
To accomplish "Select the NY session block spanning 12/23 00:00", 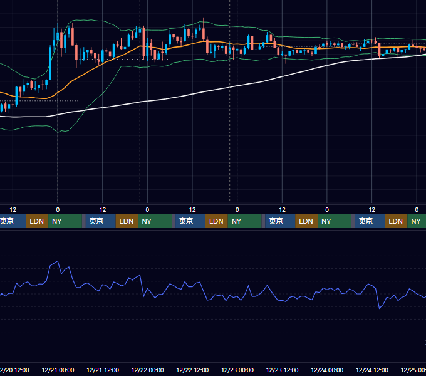I will [x=244, y=221].
